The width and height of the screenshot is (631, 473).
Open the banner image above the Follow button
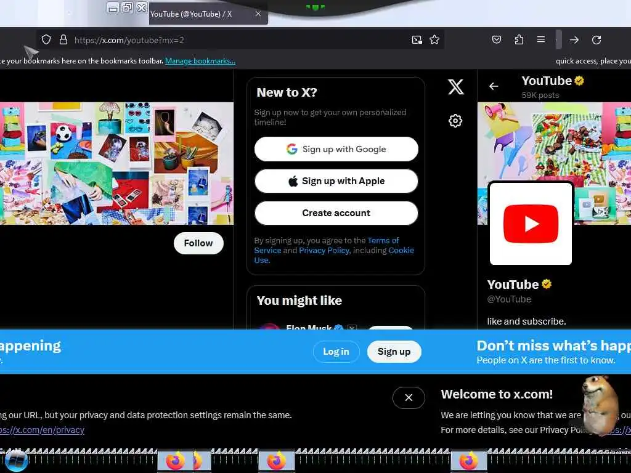[116, 163]
